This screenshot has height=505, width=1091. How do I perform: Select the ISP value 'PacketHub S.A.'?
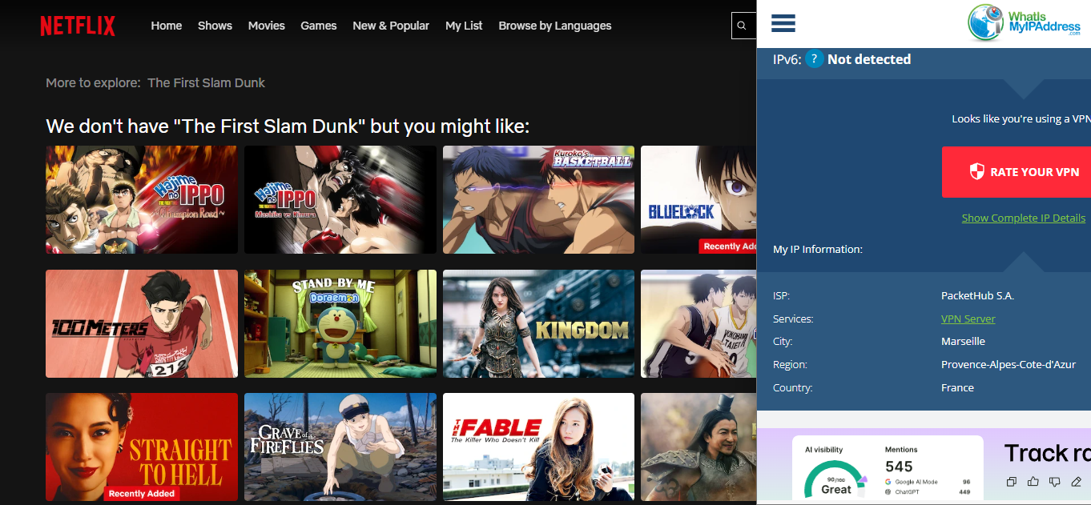click(x=977, y=295)
